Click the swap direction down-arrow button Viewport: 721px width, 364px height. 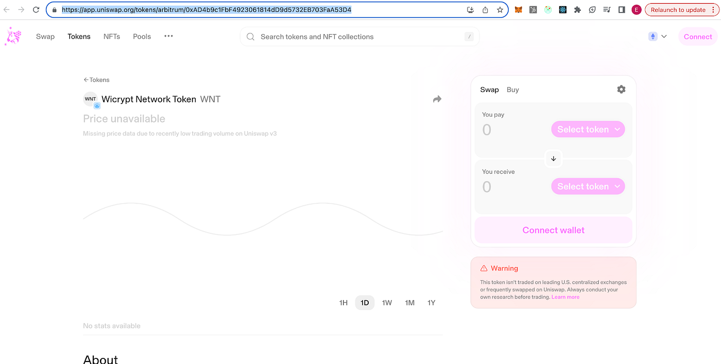click(553, 158)
